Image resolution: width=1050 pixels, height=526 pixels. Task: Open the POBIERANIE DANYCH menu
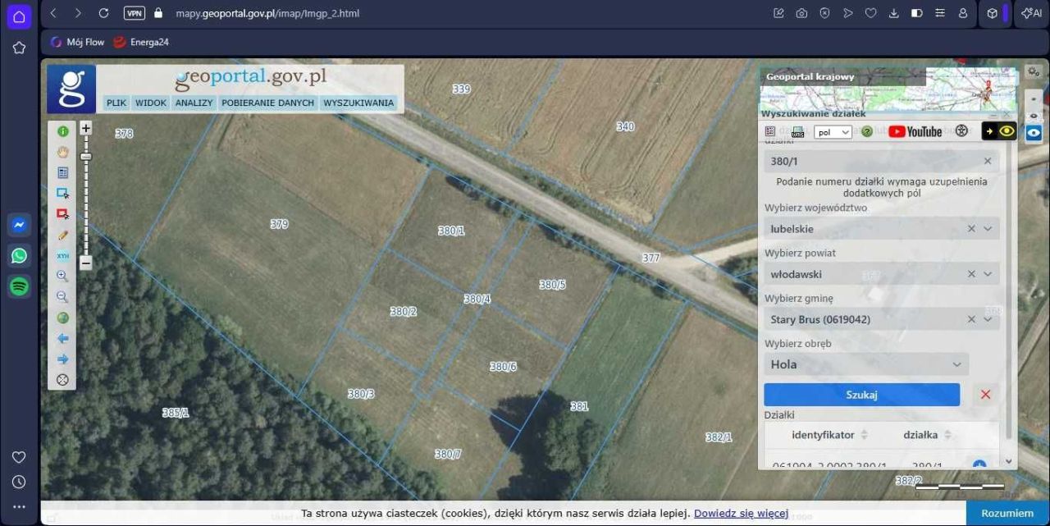coord(267,103)
